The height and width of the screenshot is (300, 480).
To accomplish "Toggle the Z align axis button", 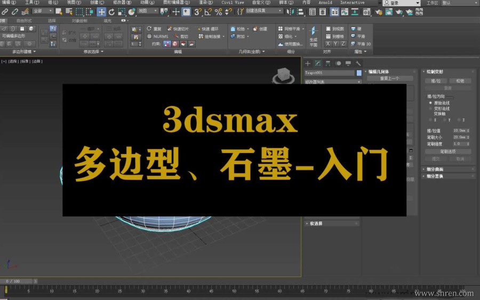I will pyautogui.click(x=343, y=44).
